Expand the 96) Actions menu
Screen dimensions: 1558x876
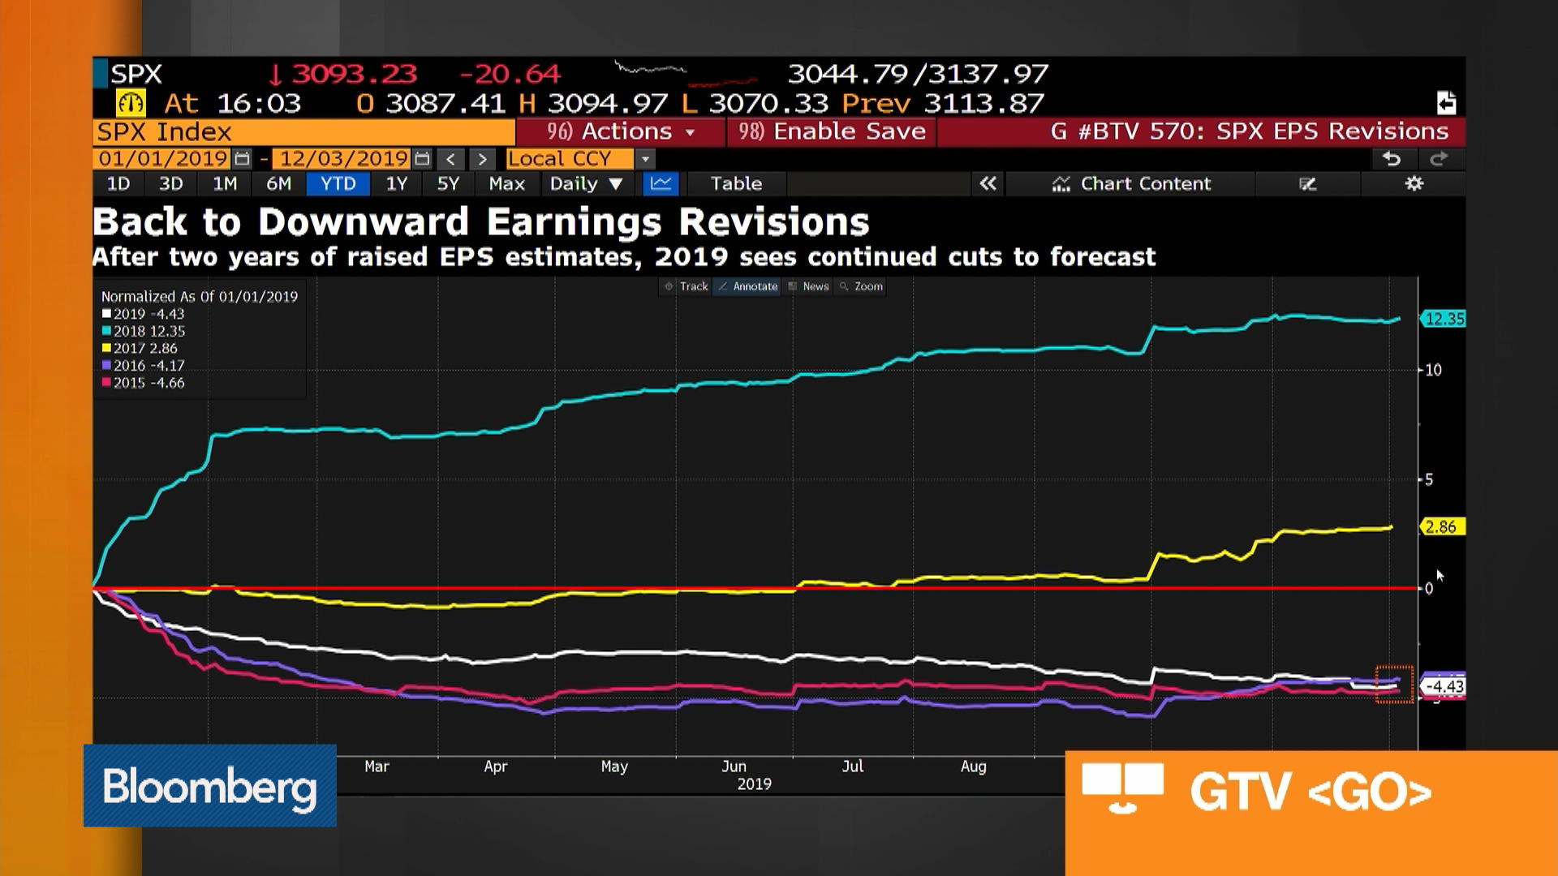pos(621,131)
